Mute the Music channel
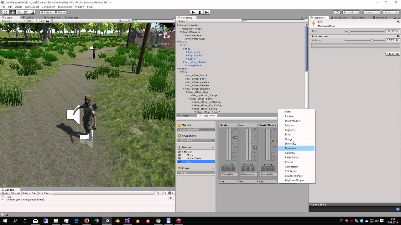 coord(248,169)
